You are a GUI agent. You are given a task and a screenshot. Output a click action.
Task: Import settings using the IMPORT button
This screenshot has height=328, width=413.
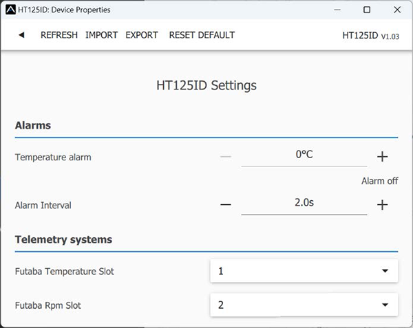pyautogui.click(x=101, y=35)
